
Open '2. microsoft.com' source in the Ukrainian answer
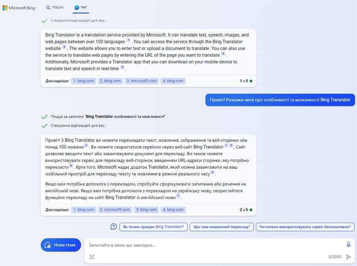pos(115,210)
